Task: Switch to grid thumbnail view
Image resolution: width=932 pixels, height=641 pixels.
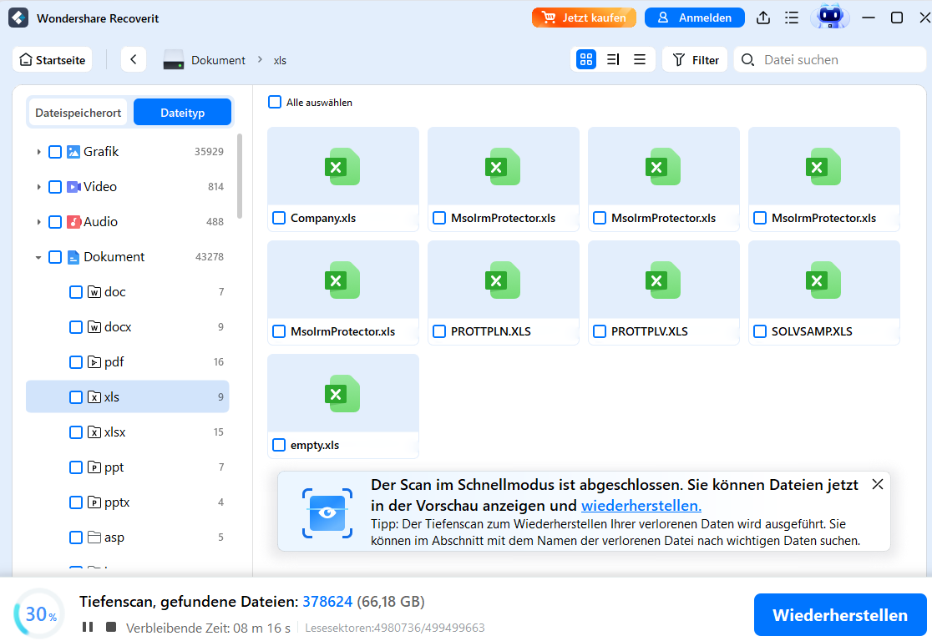Action: pos(586,59)
